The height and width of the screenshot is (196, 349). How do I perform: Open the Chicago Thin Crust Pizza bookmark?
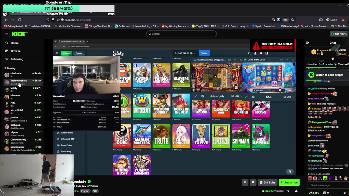click(98, 26)
